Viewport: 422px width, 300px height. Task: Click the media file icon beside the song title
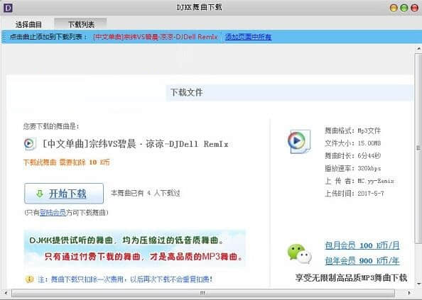tap(30, 144)
